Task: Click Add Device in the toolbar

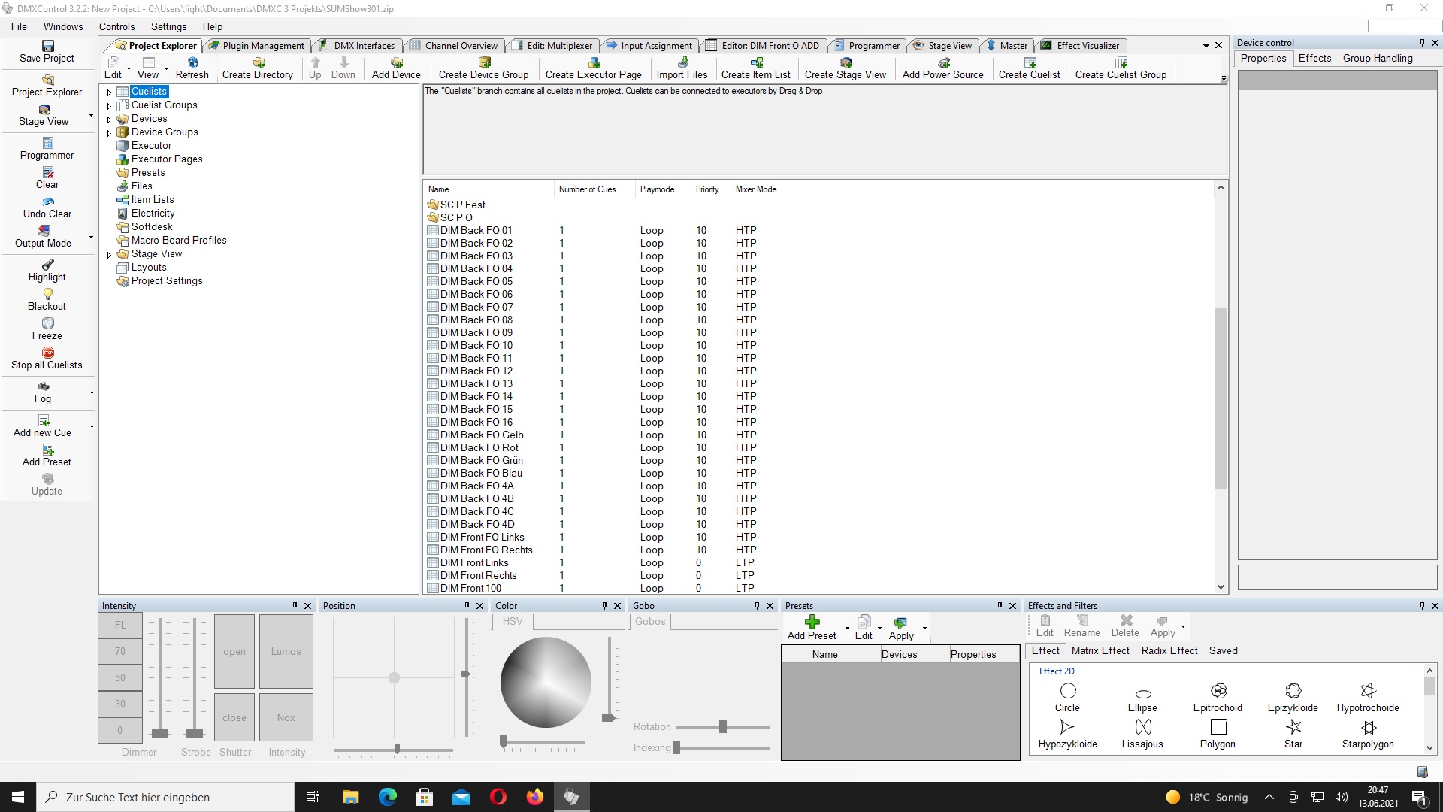Action: pos(396,68)
